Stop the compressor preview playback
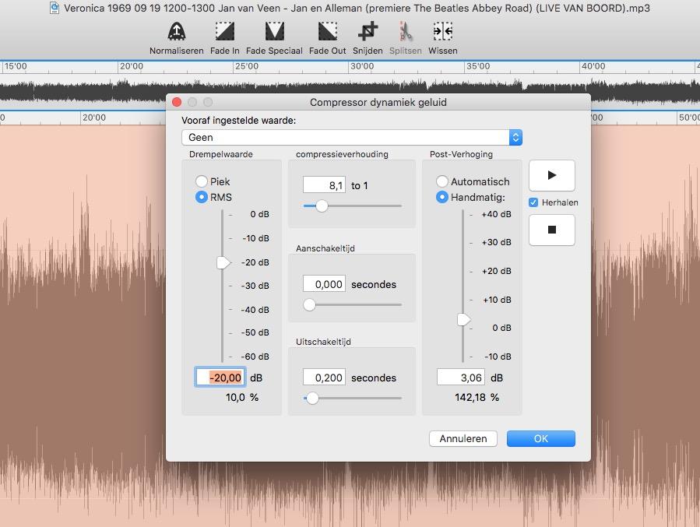 [x=551, y=230]
